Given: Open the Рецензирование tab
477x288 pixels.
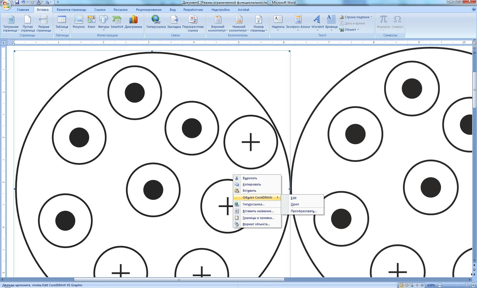Looking at the screenshot, I should [149, 10].
